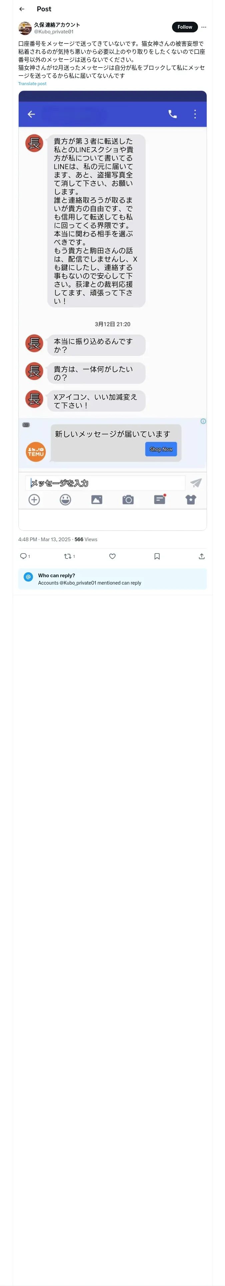
Task: Click the white back arrow in chat header
Action: pyautogui.click(x=31, y=114)
